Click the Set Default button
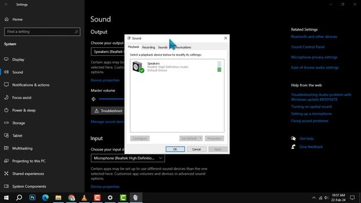The width and height of the screenshot is (361, 203). (x=189, y=138)
